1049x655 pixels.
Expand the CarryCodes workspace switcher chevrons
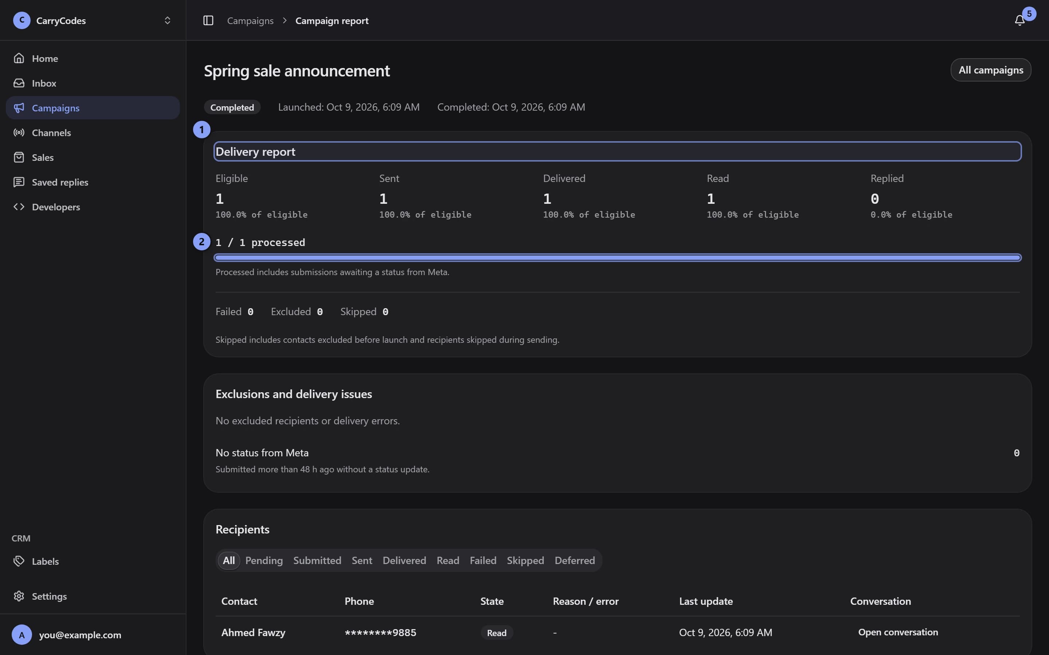[167, 20]
